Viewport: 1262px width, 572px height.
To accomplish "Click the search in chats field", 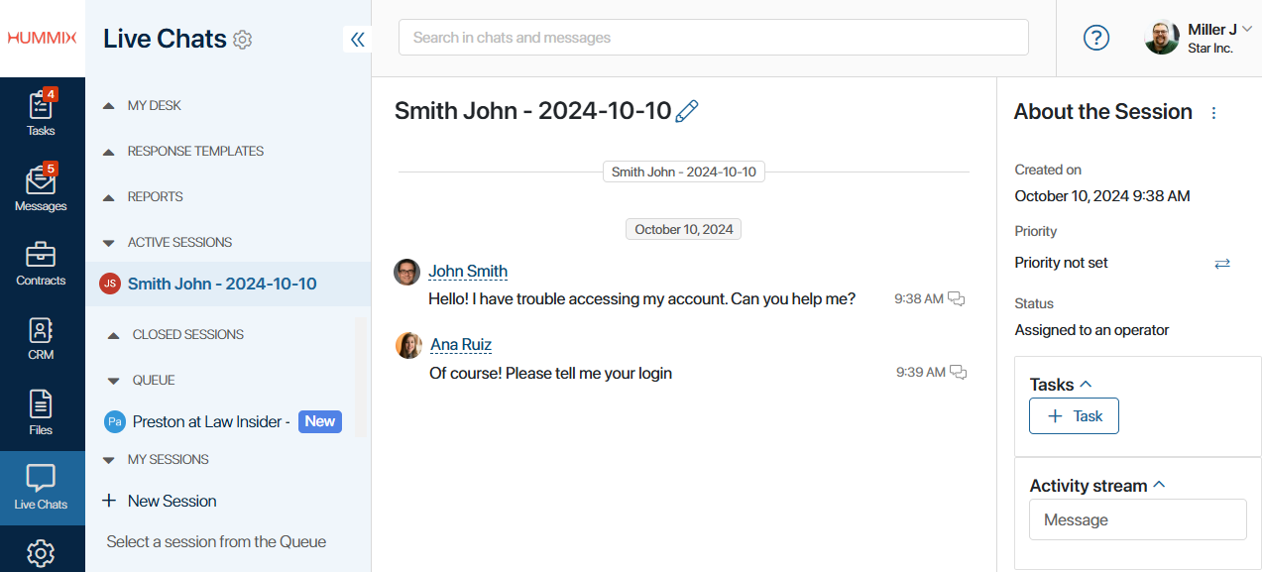I will 714,38.
